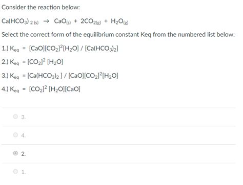This screenshot has height=185, width=243.
Task: Click Keq expression number 4 in the list
Action: point(41,89)
